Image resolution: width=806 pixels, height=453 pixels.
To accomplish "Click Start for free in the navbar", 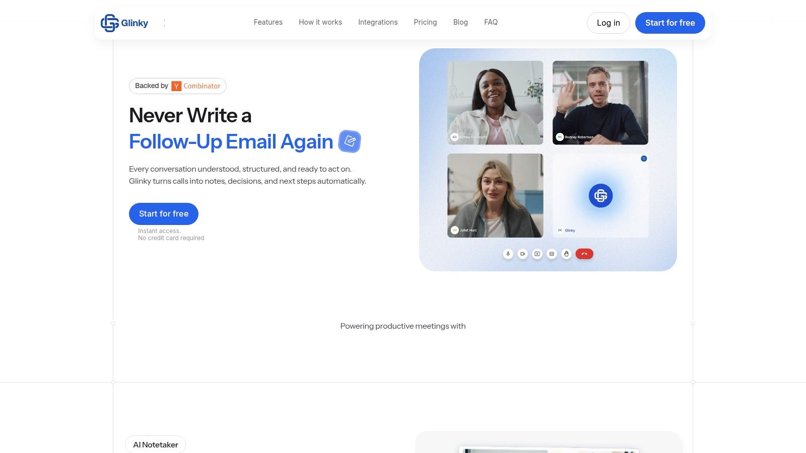I will click(x=670, y=23).
